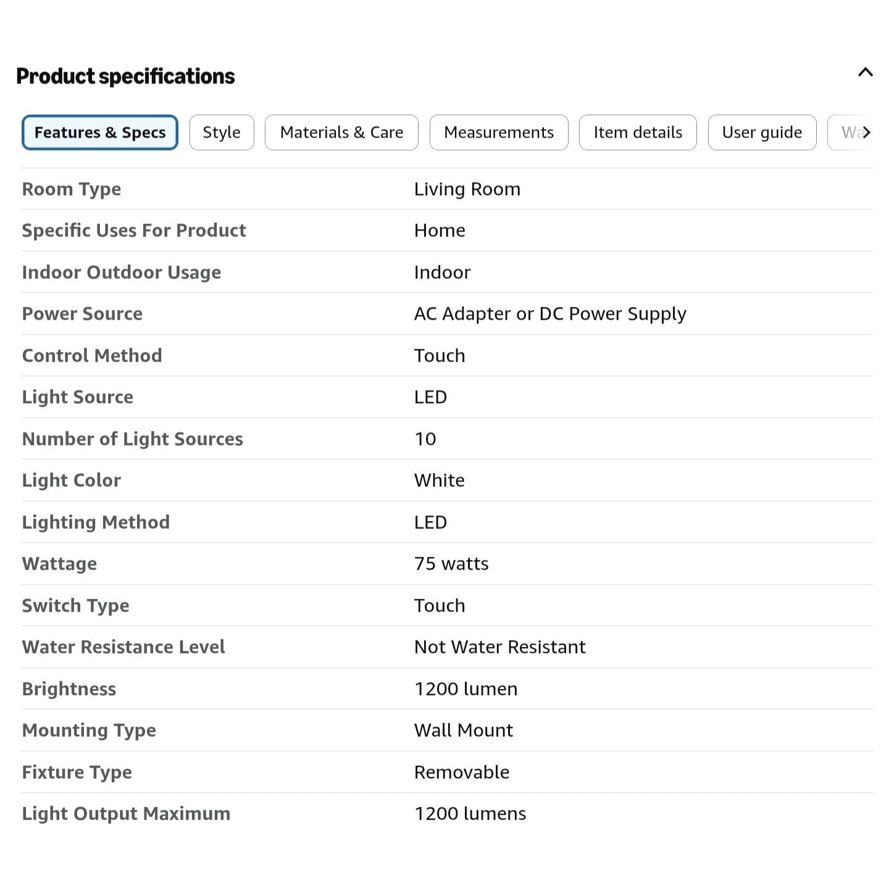
Task: Click the Lighting Method label
Action: pyautogui.click(x=96, y=522)
